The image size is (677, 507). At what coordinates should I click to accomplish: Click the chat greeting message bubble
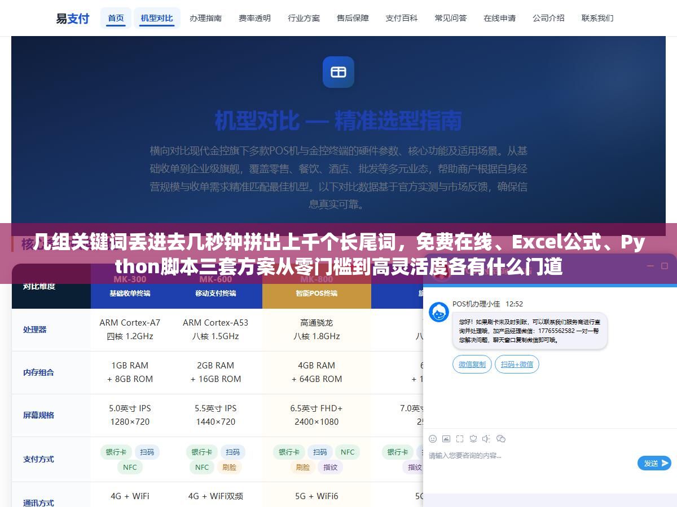[530, 332]
